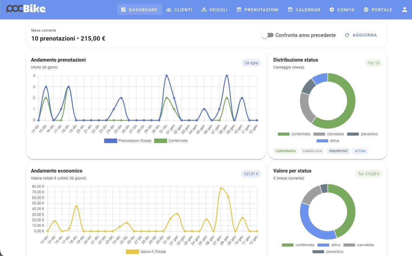This screenshot has width=412, height=256.
Task: Hide attiva in Distribuzione status legend
Action: pyautogui.click(x=328, y=141)
